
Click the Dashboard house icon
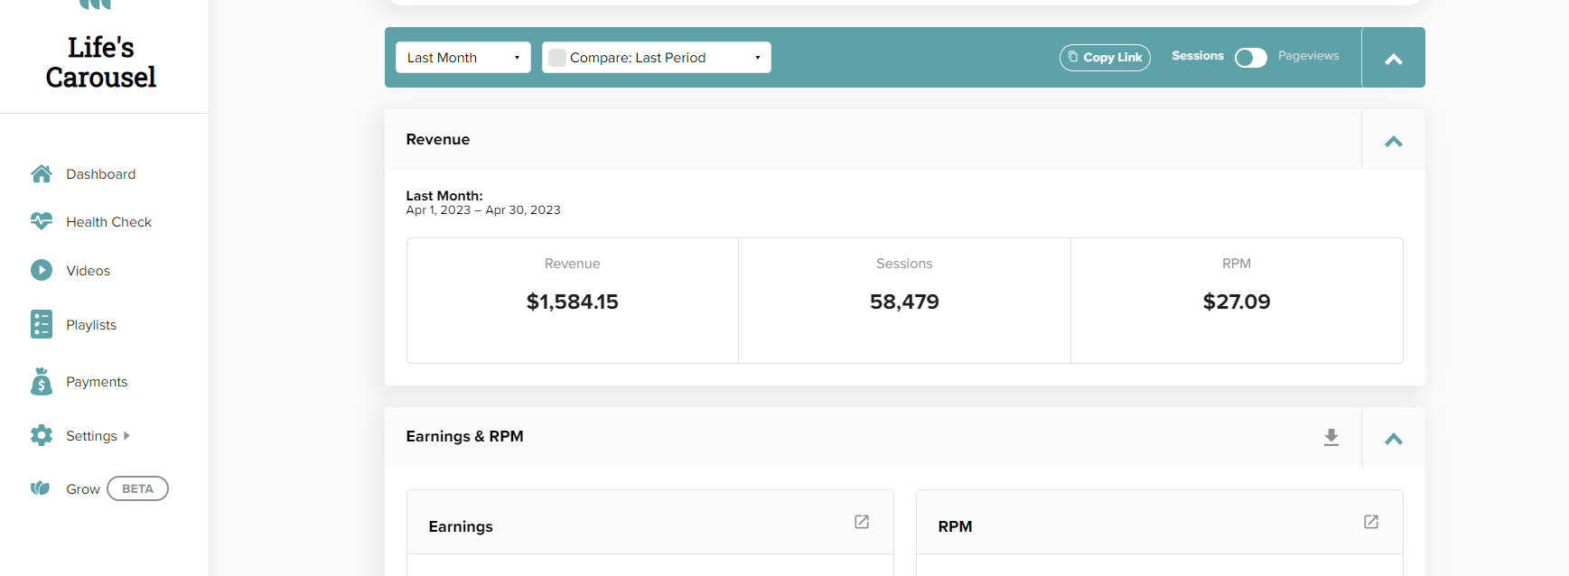coord(42,173)
